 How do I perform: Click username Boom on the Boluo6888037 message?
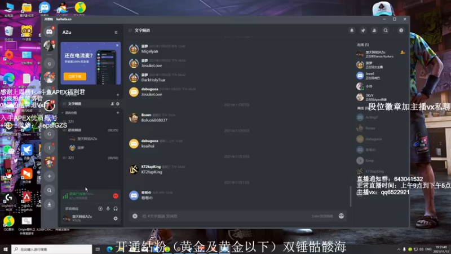(146, 115)
